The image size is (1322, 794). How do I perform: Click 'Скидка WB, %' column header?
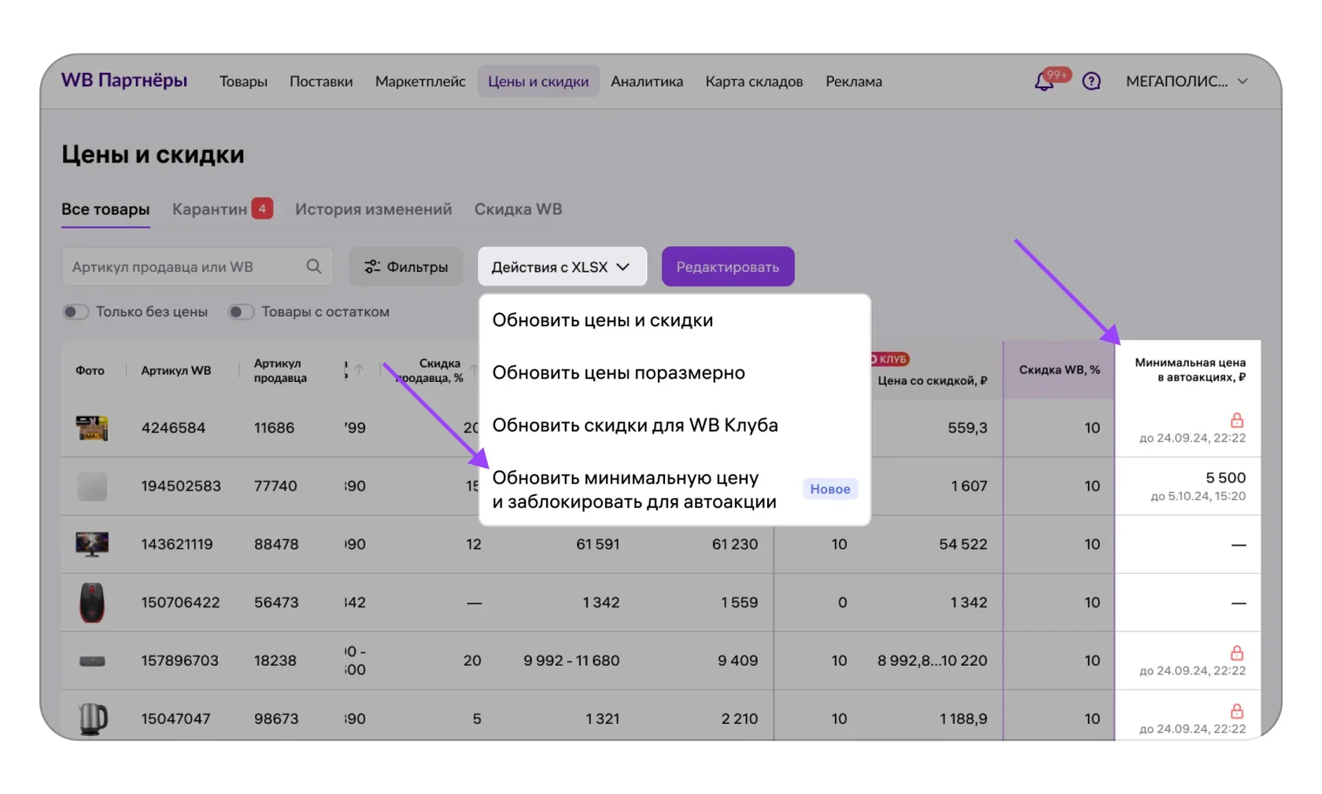pos(1059,369)
